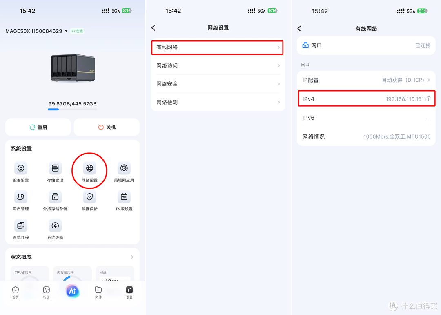
Task: Tap signal bars on the middle screen
Action: tap(252, 11)
